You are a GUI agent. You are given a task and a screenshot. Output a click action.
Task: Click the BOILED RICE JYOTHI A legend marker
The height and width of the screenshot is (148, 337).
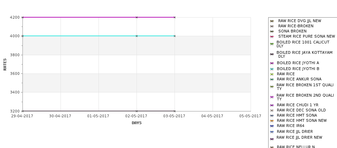tap(272, 63)
